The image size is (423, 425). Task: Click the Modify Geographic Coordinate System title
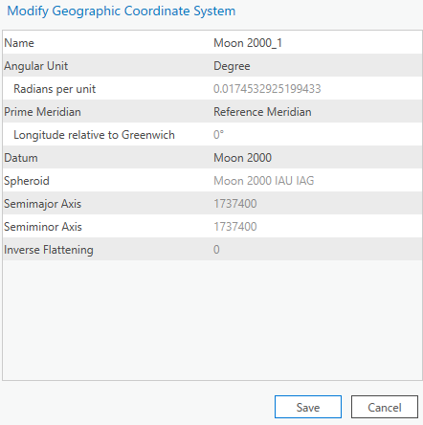click(x=122, y=11)
